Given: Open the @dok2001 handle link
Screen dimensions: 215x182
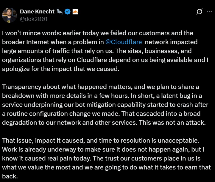Looking at the screenshot, I should [34, 19].
